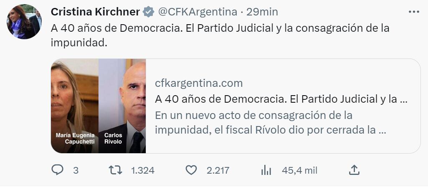The height and width of the screenshot is (187, 428).
Task: Open the Cristina Kirchner display name
Action: tap(95, 12)
